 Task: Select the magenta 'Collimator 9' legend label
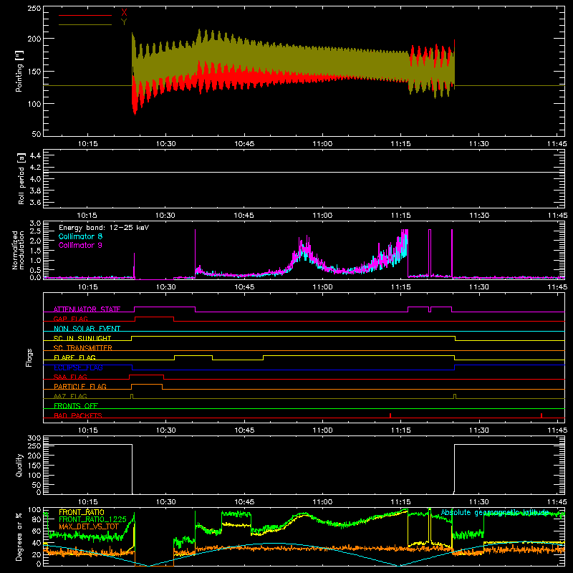[x=80, y=245]
